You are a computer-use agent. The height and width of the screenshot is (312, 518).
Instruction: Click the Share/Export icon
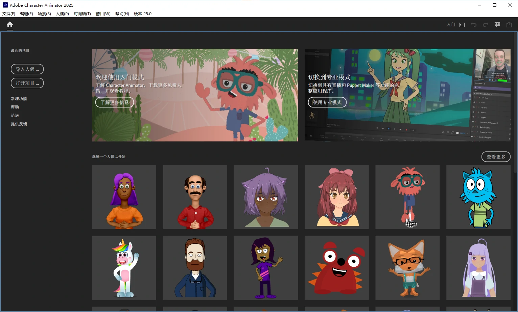(509, 24)
